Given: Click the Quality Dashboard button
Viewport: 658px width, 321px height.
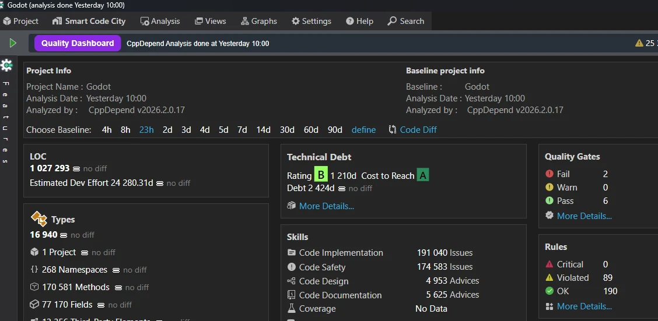Looking at the screenshot, I should point(78,43).
